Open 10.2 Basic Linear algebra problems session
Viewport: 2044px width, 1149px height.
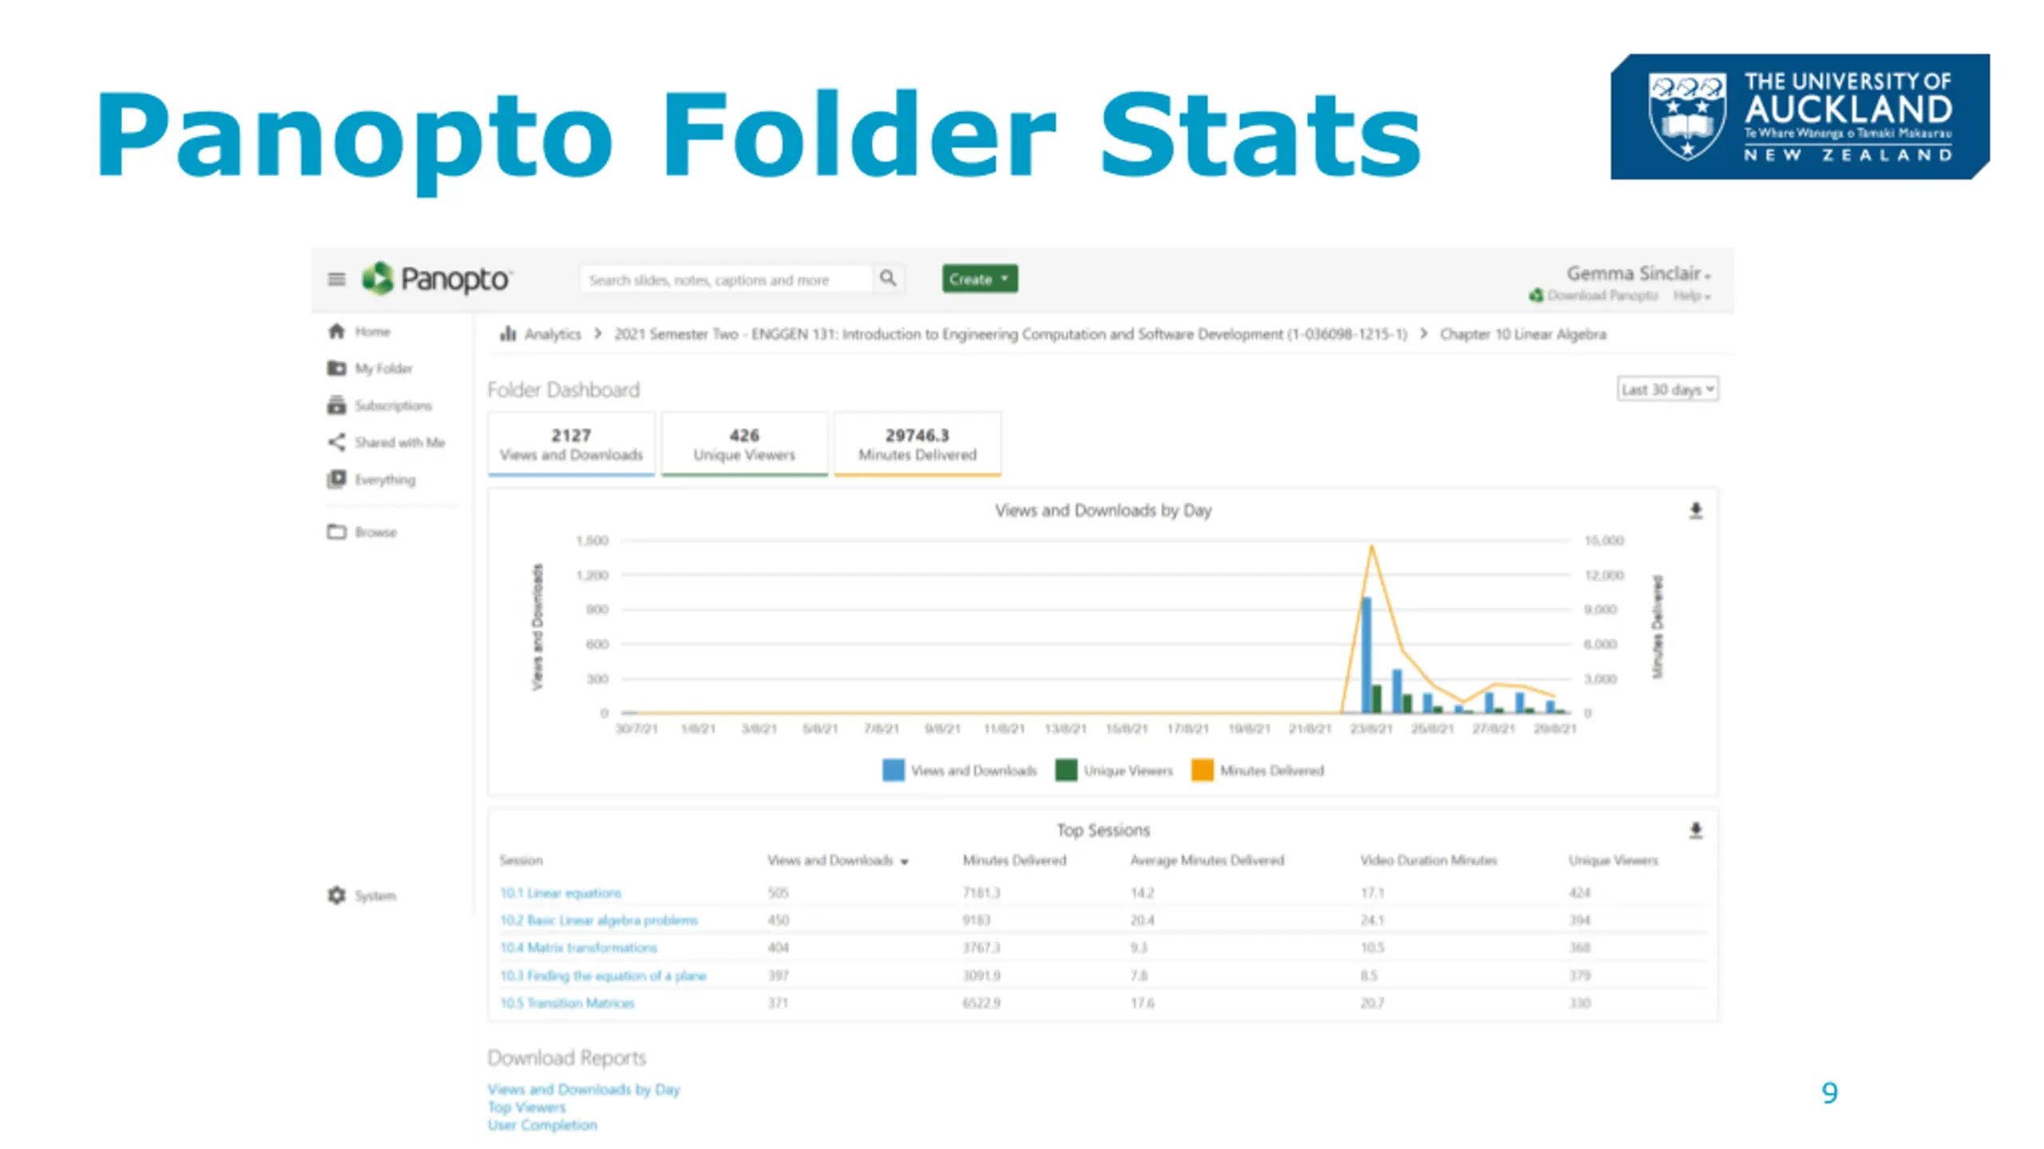(x=599, y=920)
